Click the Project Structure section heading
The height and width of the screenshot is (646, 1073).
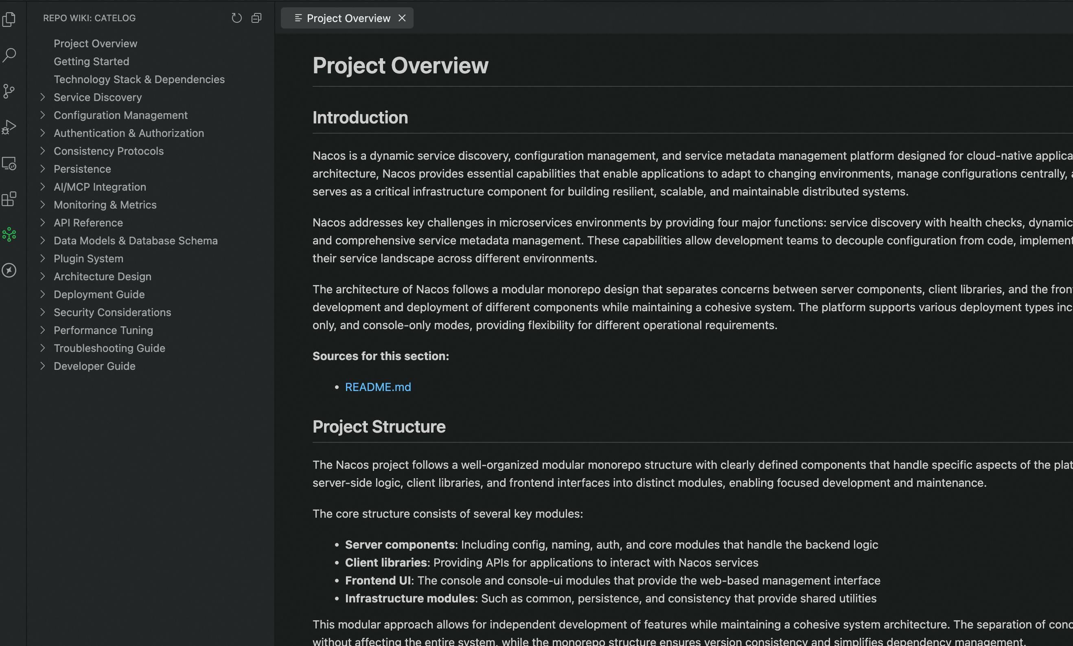coord(379,426)
